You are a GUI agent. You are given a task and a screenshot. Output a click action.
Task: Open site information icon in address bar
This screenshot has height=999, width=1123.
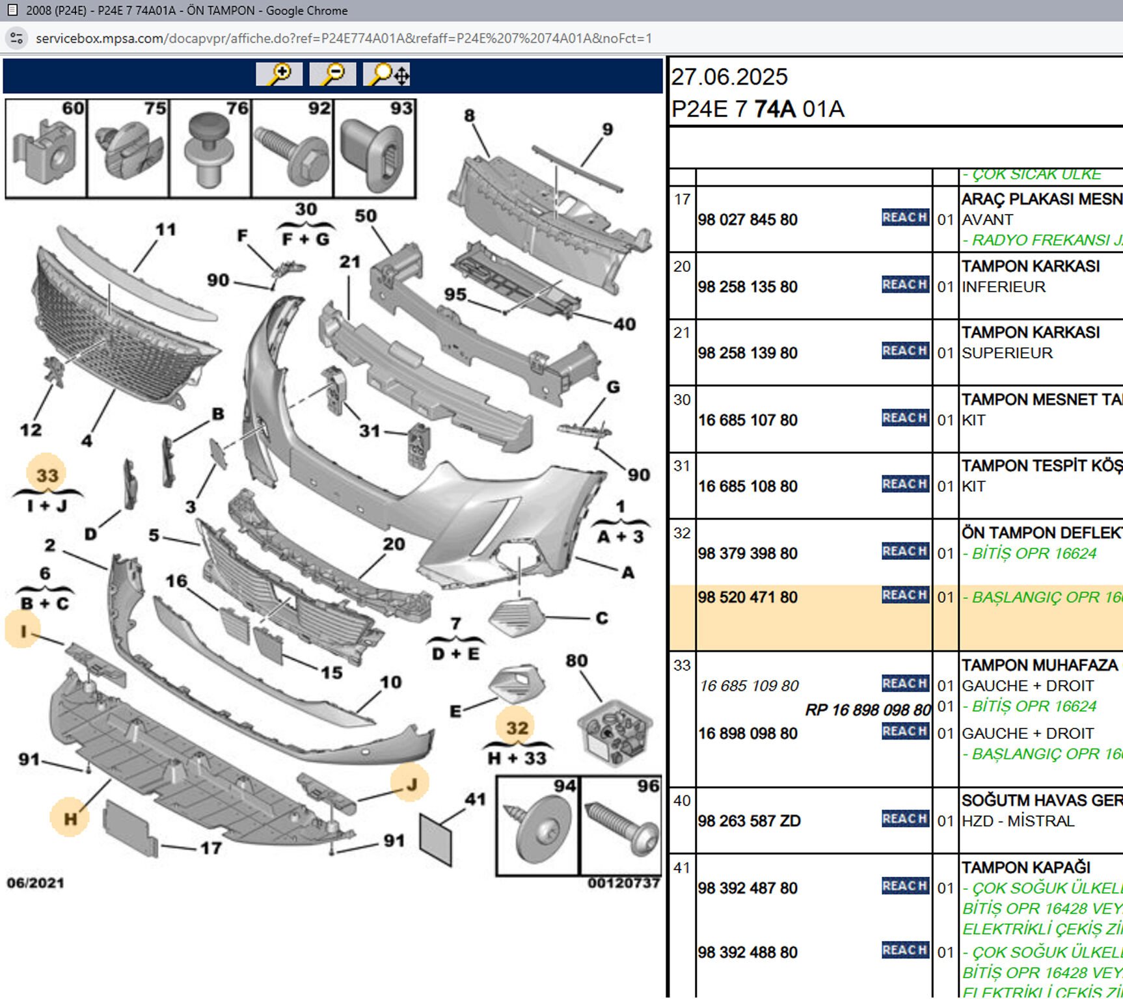[17, 38]
